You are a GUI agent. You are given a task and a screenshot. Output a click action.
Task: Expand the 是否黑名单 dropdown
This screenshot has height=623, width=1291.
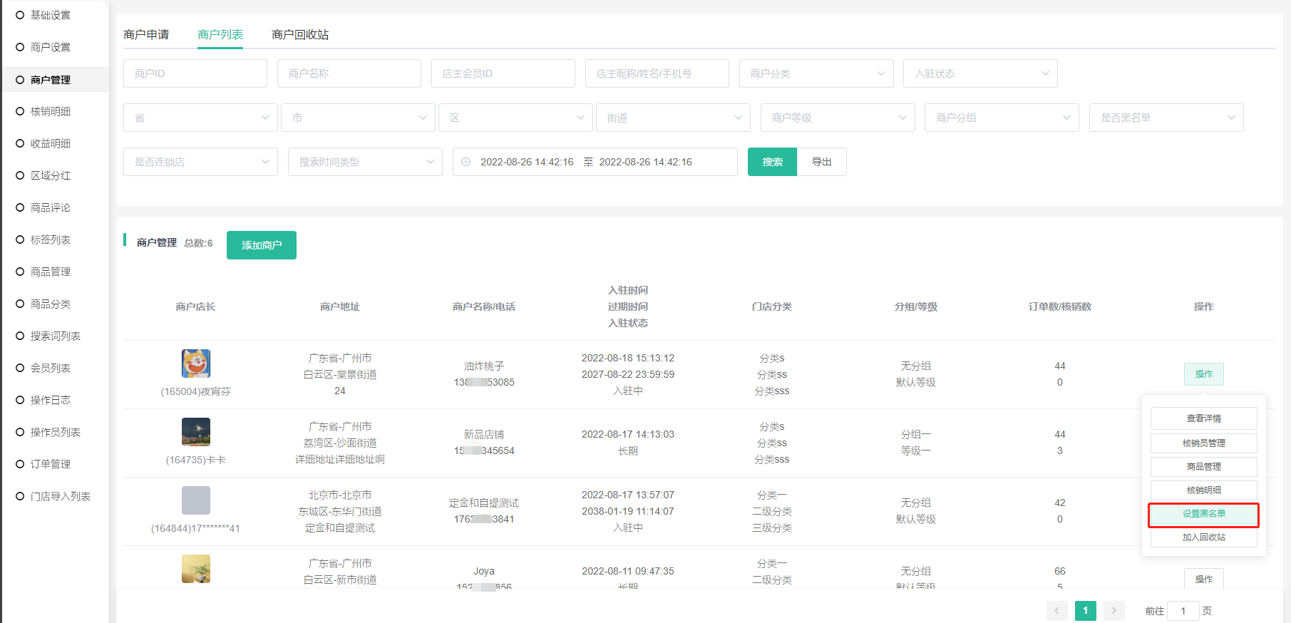(x=1166, y=118)
